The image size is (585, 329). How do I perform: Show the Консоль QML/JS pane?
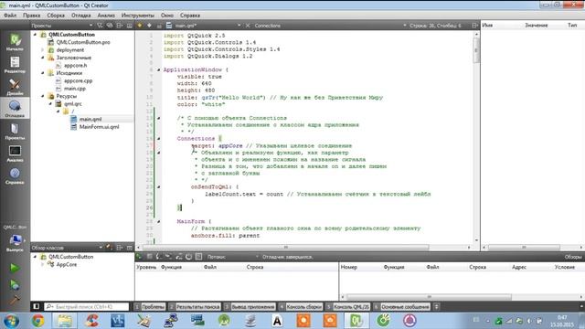(347, 307)
